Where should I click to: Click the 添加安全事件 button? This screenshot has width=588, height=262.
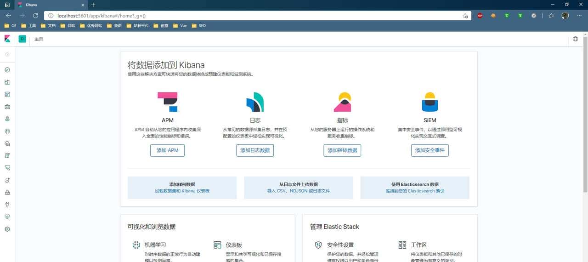[x=430, y=150]
